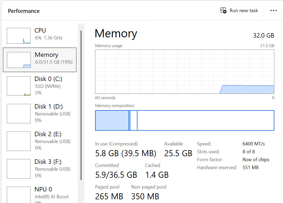Click the 32.0 GB total memory value
This screenshot has width=283, height=203.
tap(264, 35)
